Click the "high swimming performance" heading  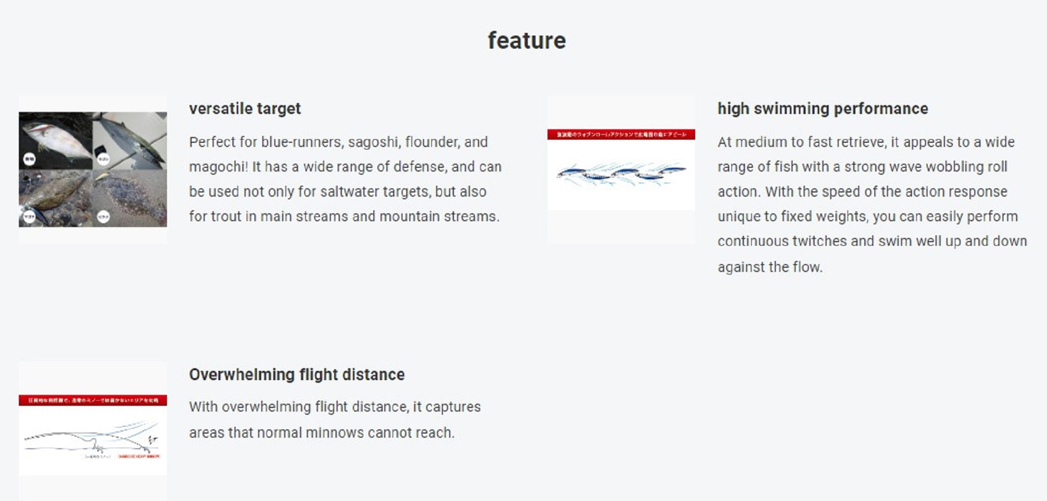(822, 108)
